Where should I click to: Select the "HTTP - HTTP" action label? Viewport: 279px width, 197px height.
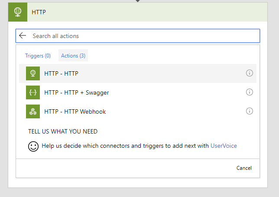click(x=61, y=74)
